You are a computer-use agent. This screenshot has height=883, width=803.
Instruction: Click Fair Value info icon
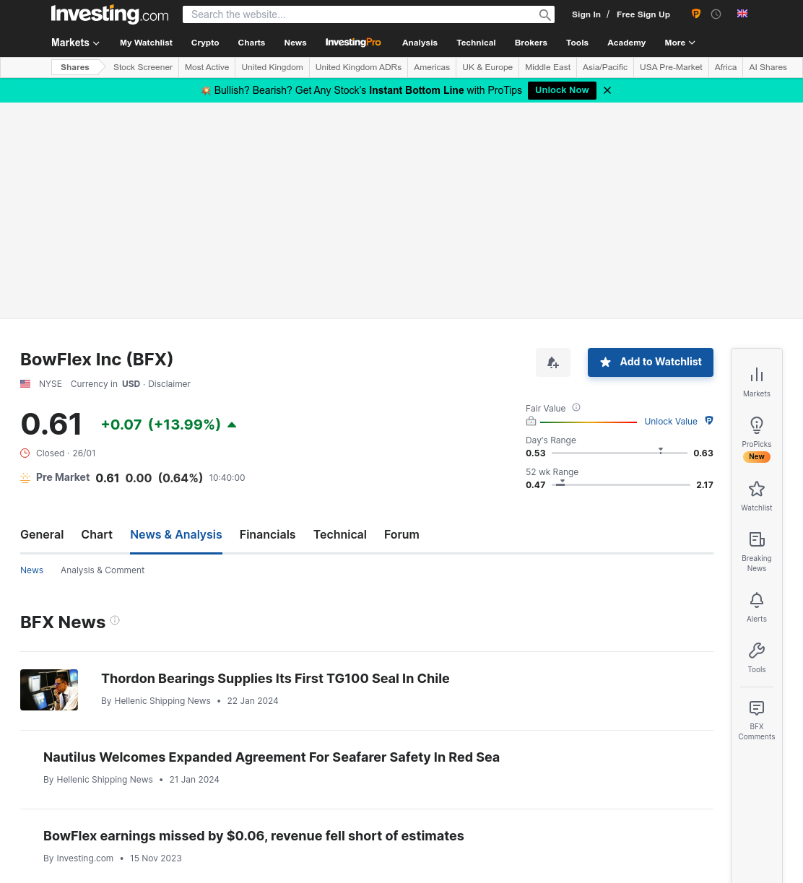tap(576, 407)
